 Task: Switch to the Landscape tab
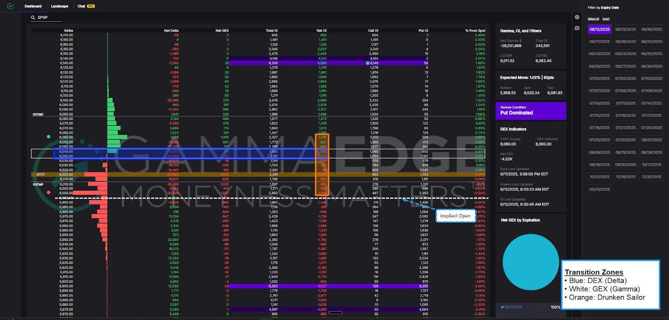point(59,6)
